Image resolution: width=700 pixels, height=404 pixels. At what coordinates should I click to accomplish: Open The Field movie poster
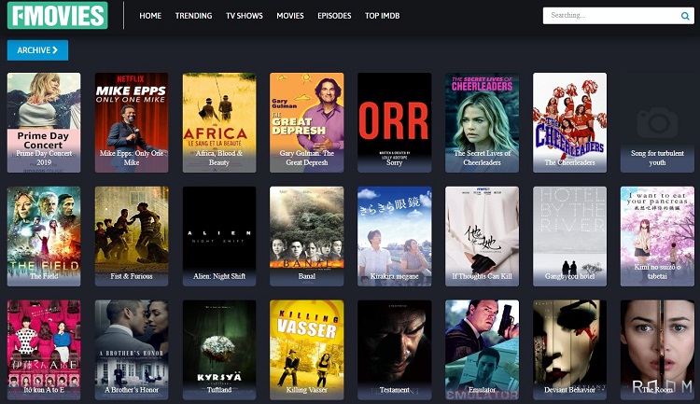[x=44, y=236]
